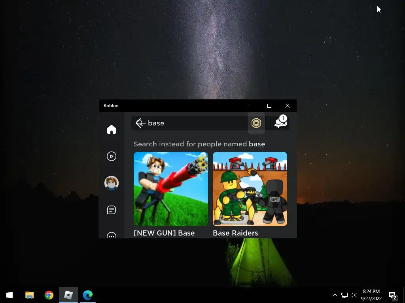
Task: Close the Roblox window
Action: click(x=288, y=106)
